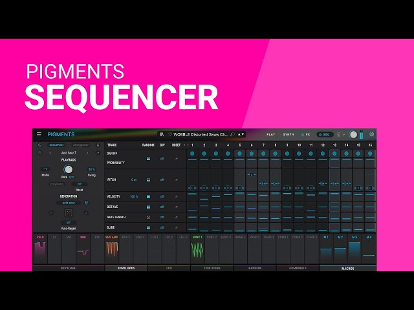
Task: Click the preset name loop icon after Ch...
Action: click(x=232, y=134)
